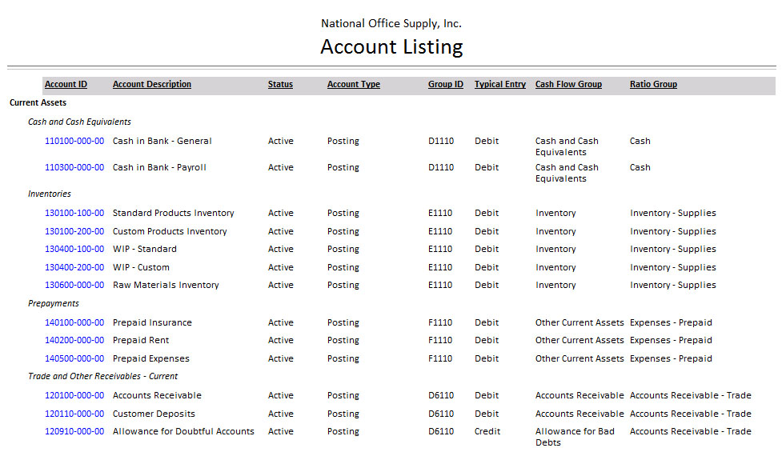
Task: Click the Cash Flow Group header
Action: [x=568, y=84]
